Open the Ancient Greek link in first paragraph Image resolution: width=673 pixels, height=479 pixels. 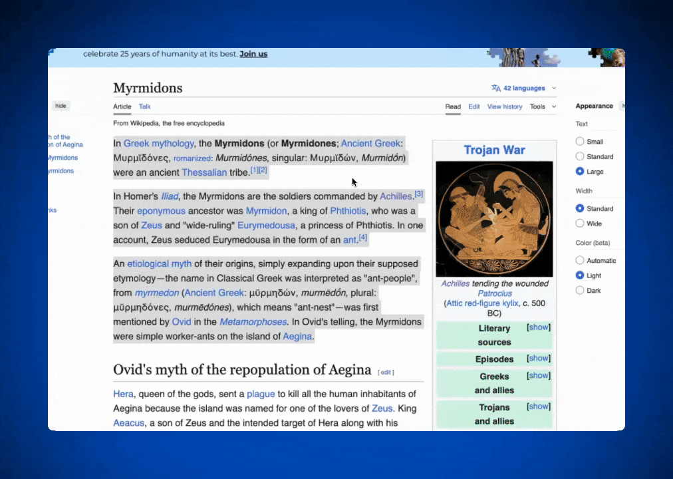click(x=370, y=143)
